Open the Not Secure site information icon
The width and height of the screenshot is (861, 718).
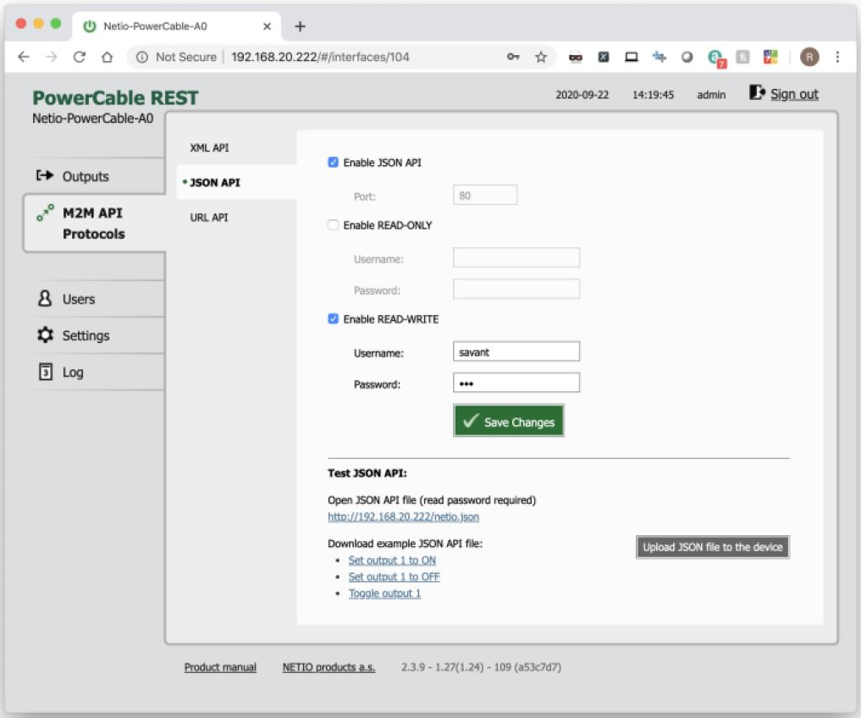[x=141, y=57]
